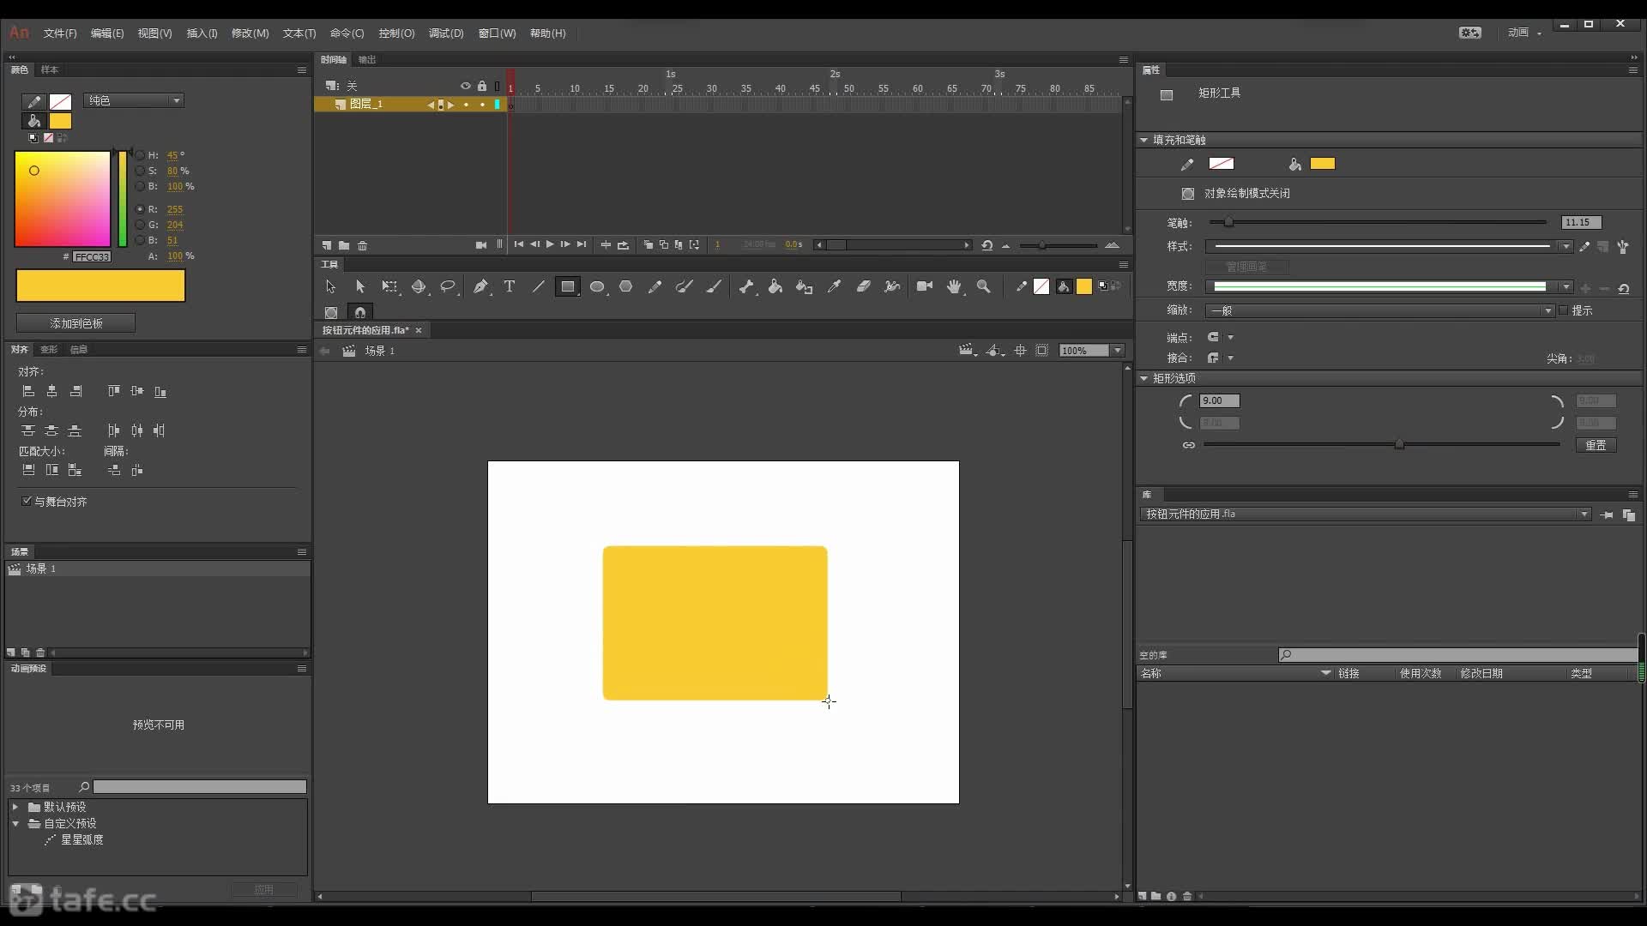The height and width of the screenshot is (926, 1647).
Task: Select the Subselection tool
Action: [x=359, y=286]
